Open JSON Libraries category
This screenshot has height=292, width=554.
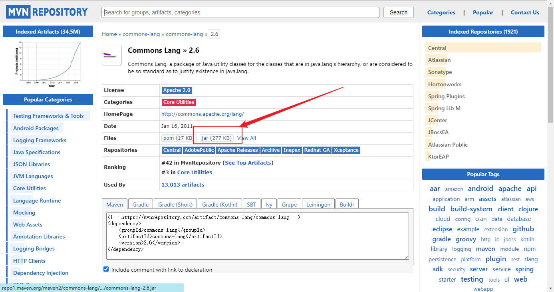click(32, 164)
